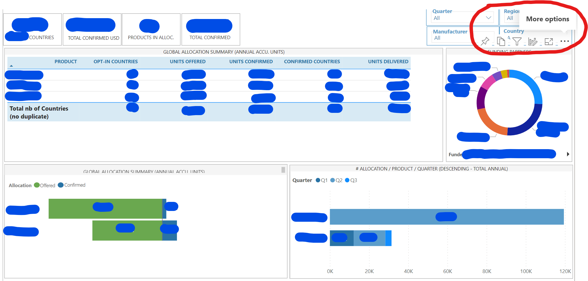Open the More options ellipsis menu
Viewport: 588px width, 281px height.
[x=565, y=41]
